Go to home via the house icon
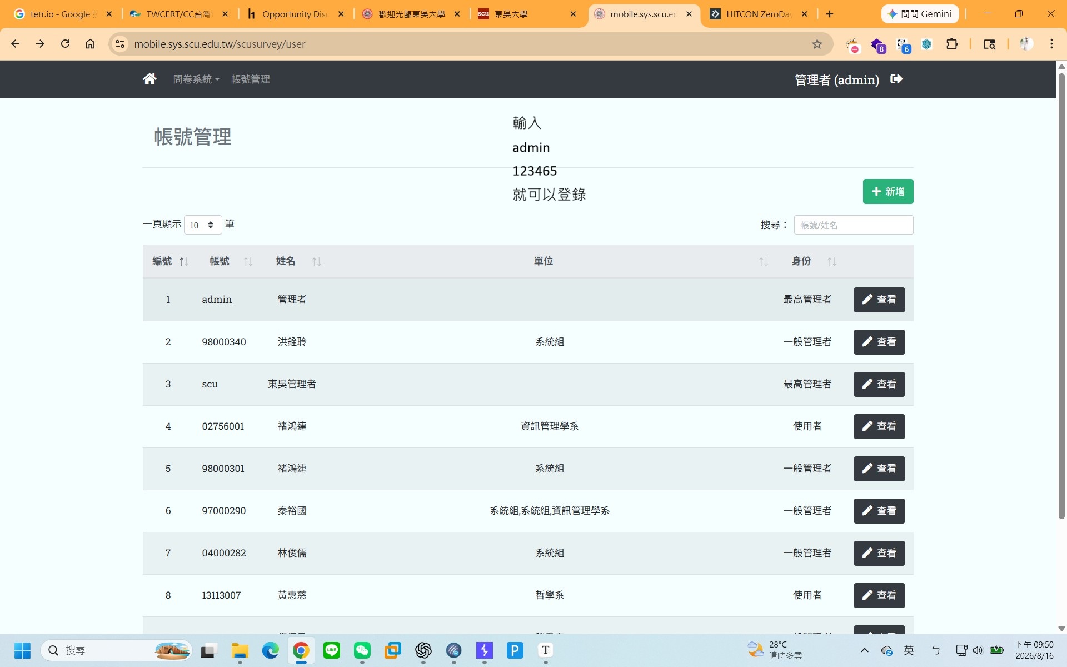Viewport: 1067px width, 667px height. pyautogui.click(x=149, y=79)
